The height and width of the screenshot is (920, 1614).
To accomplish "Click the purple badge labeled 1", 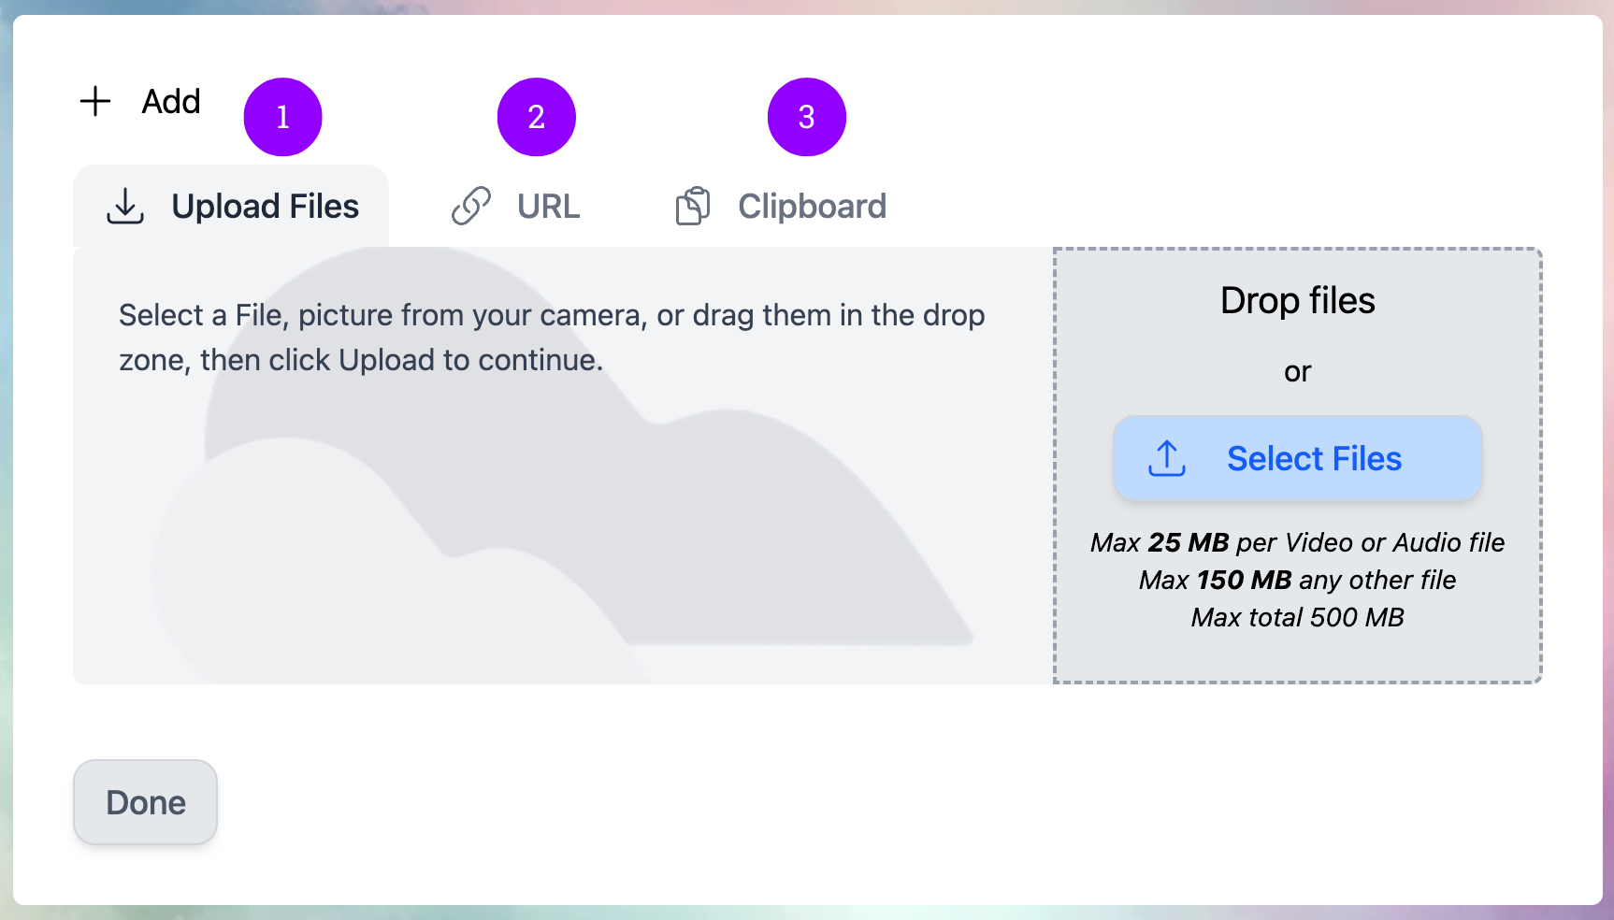I will (x=282, y=116).
